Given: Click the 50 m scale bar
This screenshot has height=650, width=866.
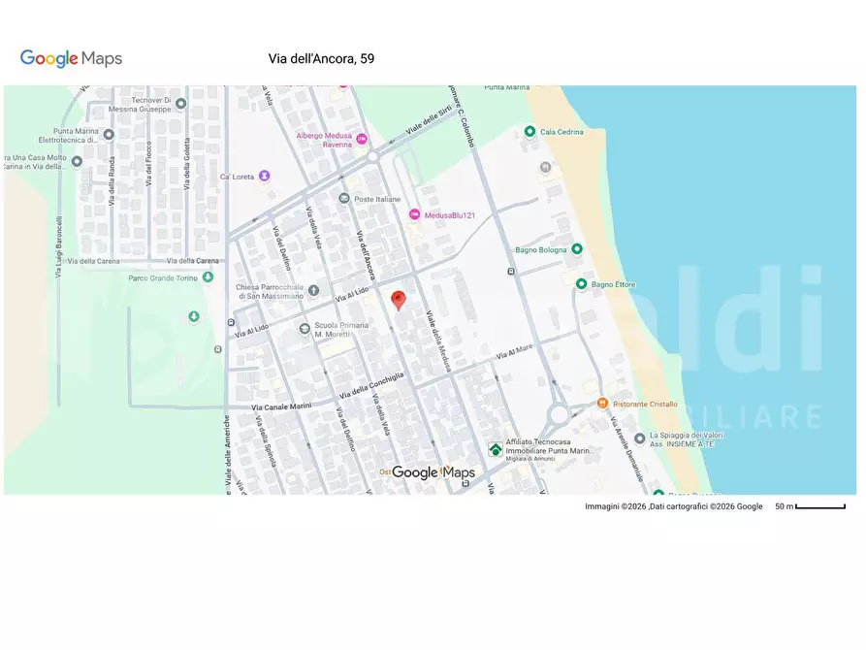Looking at the screenshot, I should tap(819, 506).
